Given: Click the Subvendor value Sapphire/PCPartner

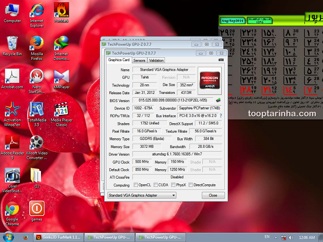Looking at the screenshot, I should [199, 108].
